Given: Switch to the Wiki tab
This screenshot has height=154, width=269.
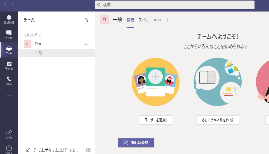Looking at the screenshot, I should point(157,20).
